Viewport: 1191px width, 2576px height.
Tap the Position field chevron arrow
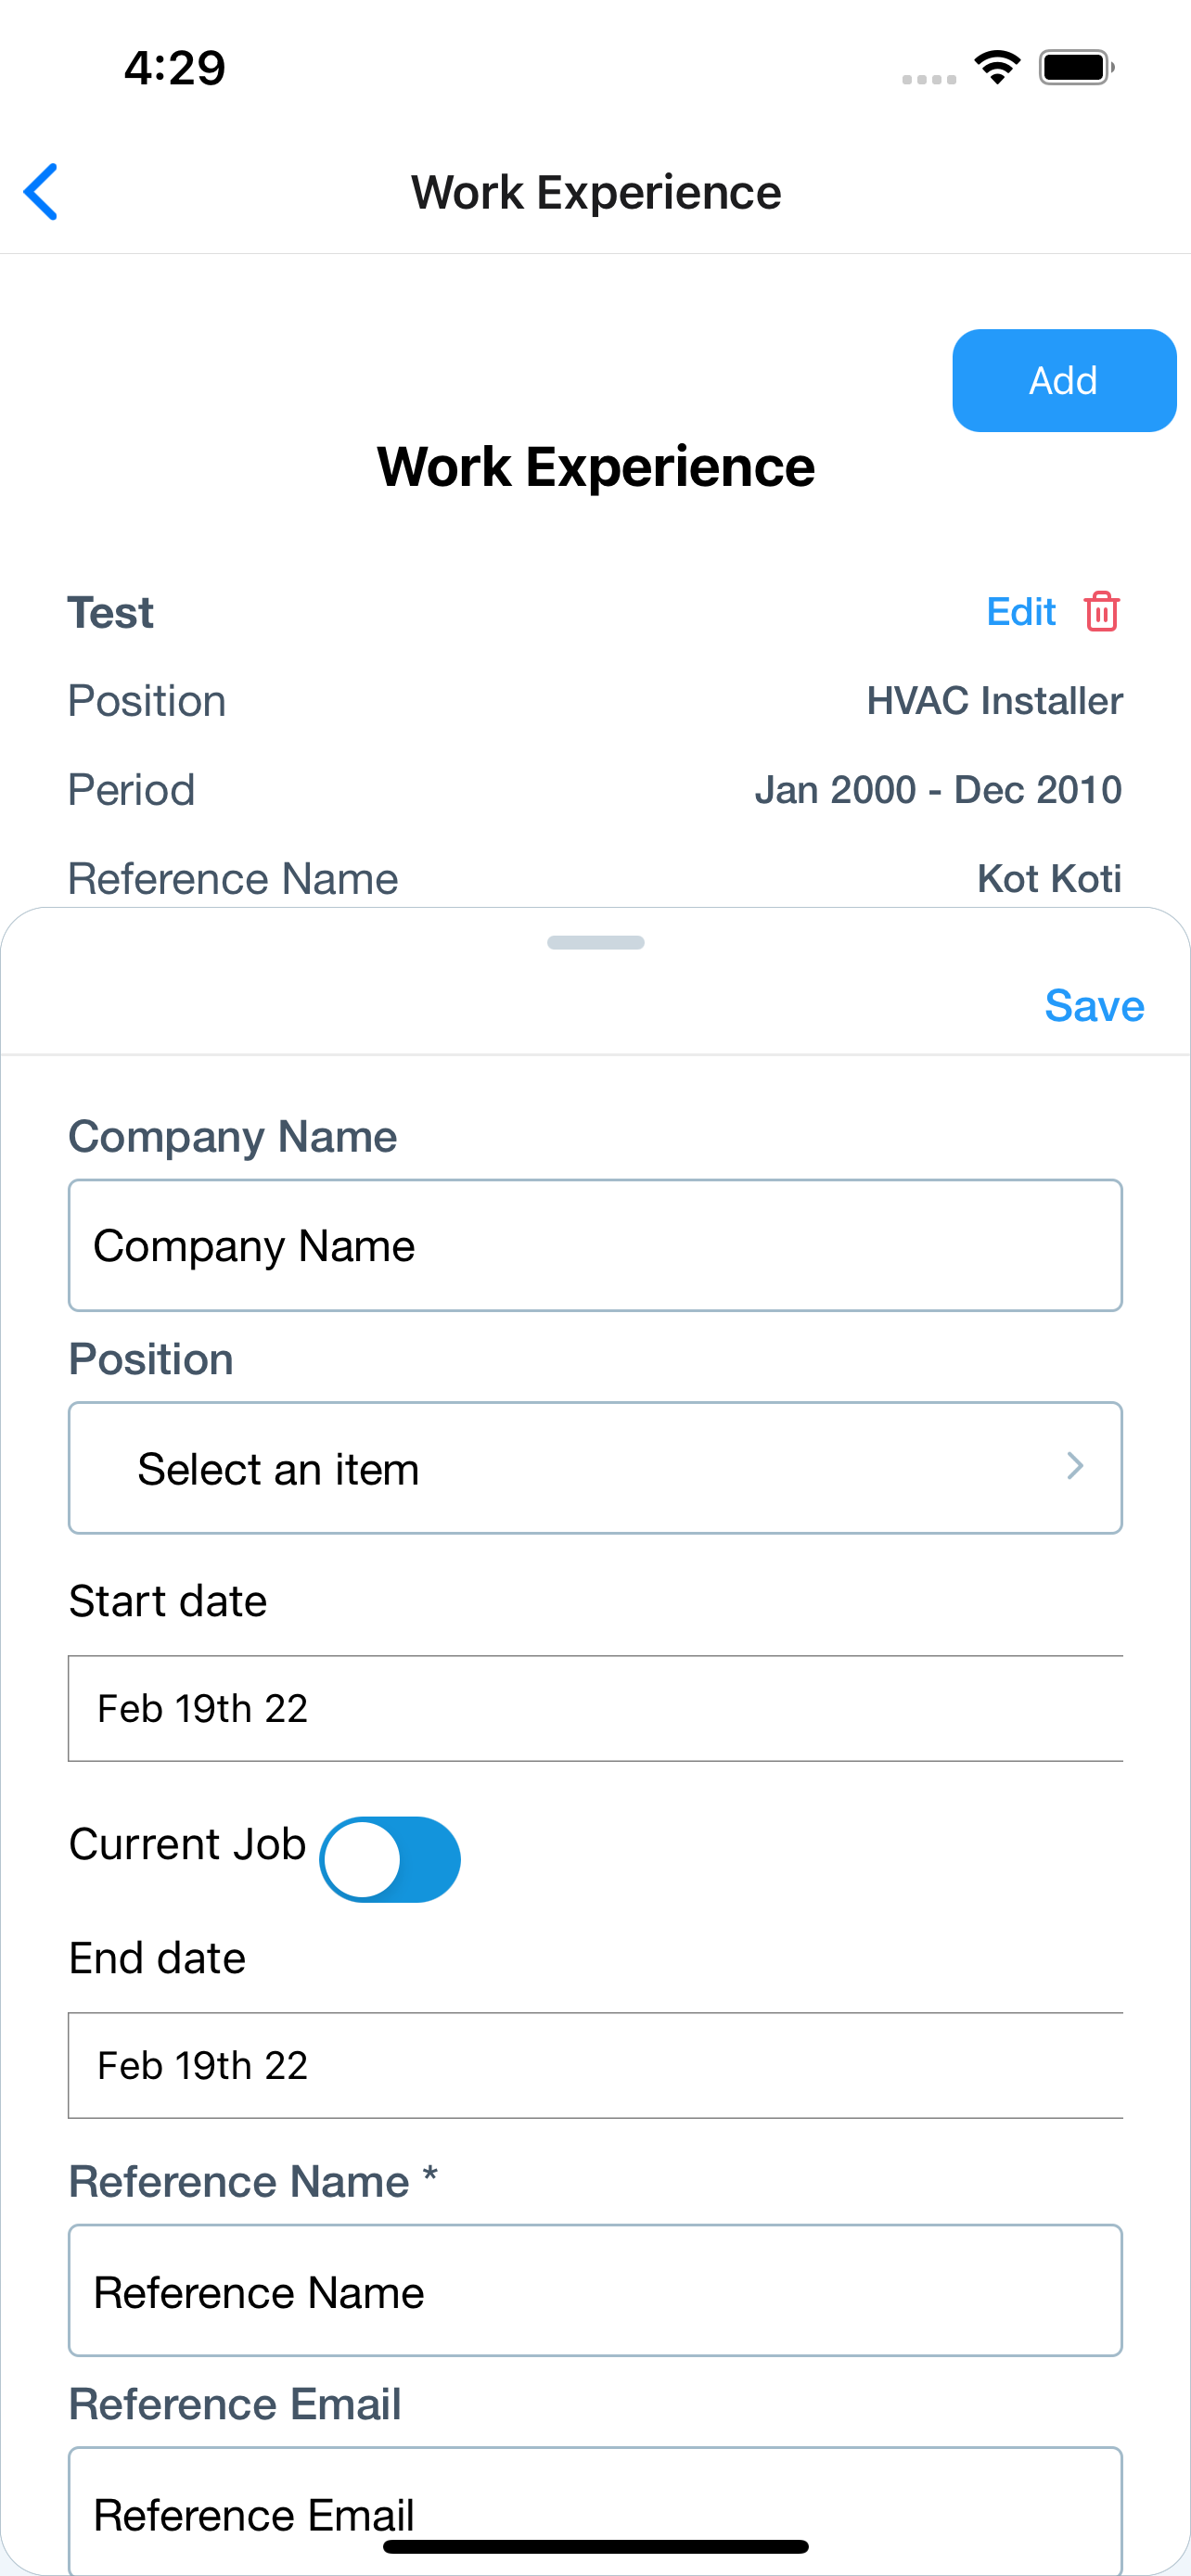[1075, 1466]
